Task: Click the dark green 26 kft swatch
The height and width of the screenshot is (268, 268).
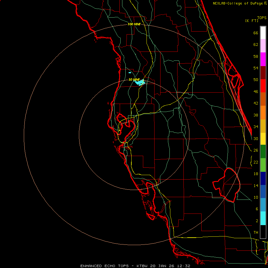Action: point(263,152)
